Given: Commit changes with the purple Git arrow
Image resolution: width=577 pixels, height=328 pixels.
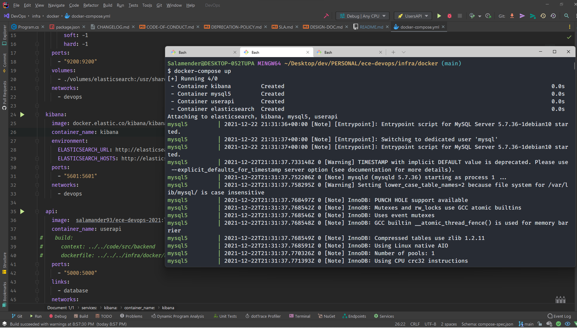Looking at the screenshot, I should point(522,16).
